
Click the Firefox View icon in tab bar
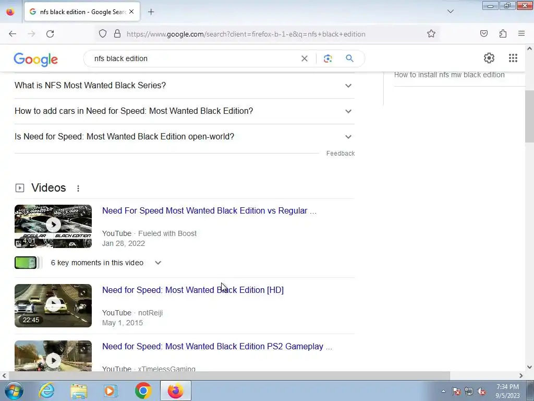coord(10,12)
